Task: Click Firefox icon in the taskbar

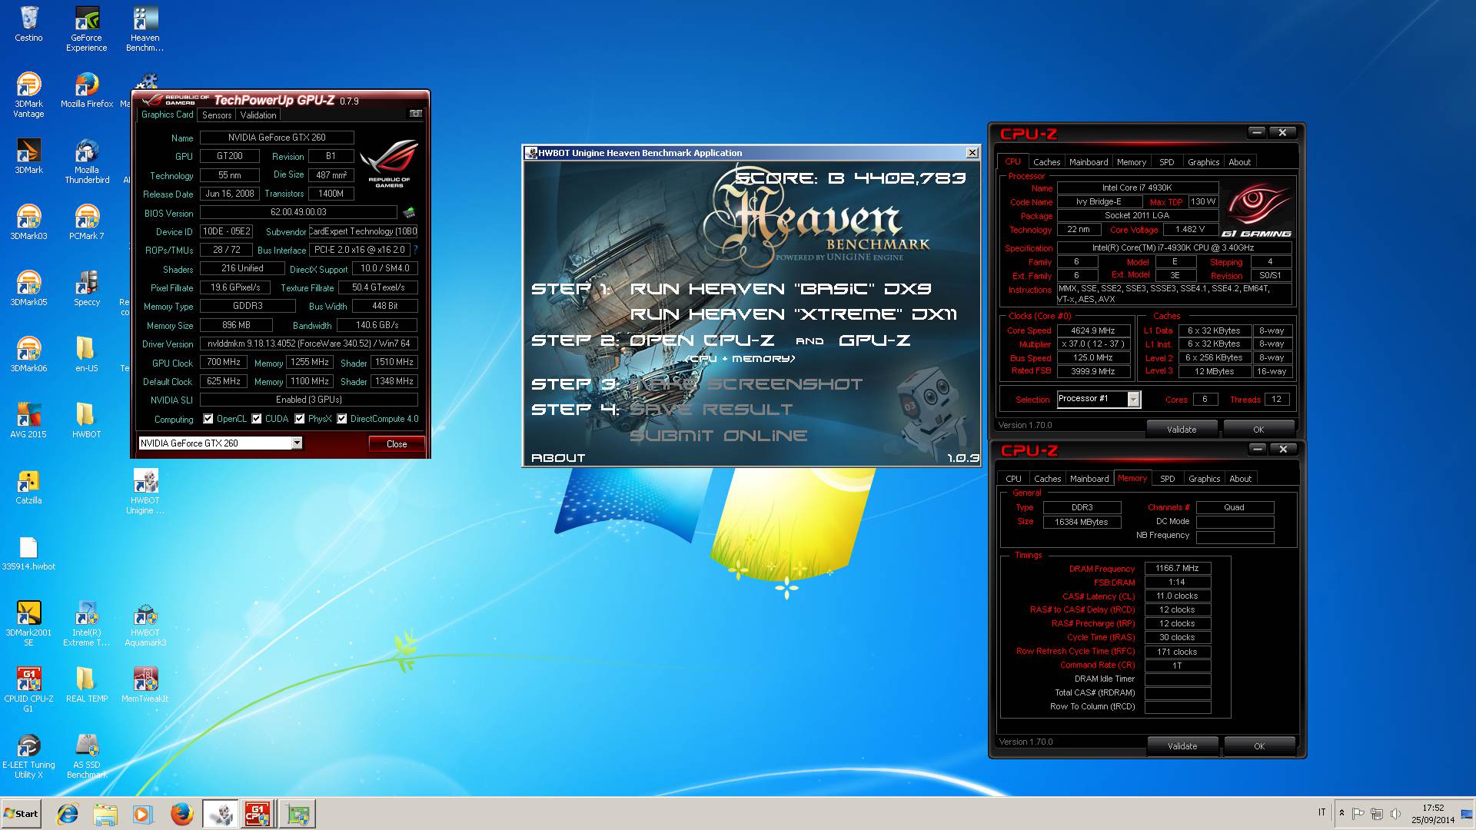Action: pyautogui.click(x=181, y=814)
